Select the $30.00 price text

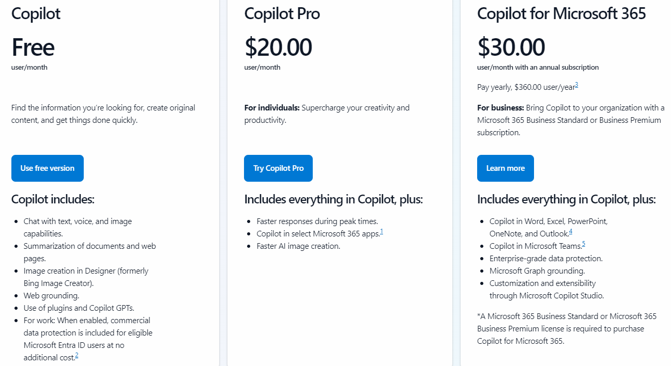point(511,47)
